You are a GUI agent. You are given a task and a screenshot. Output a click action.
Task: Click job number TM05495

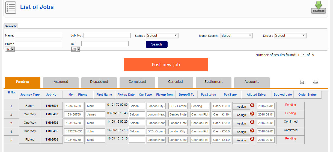click(x=52, y=131)
